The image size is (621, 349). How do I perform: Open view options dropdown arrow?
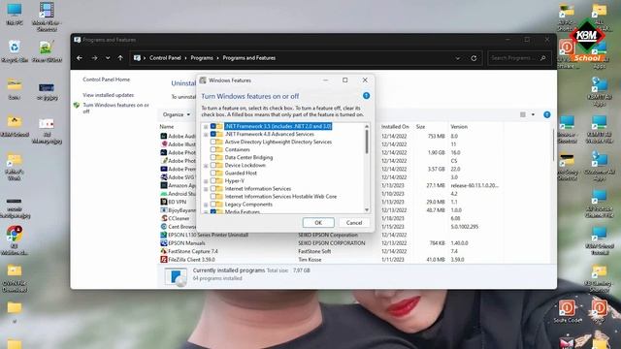point(533,114)
